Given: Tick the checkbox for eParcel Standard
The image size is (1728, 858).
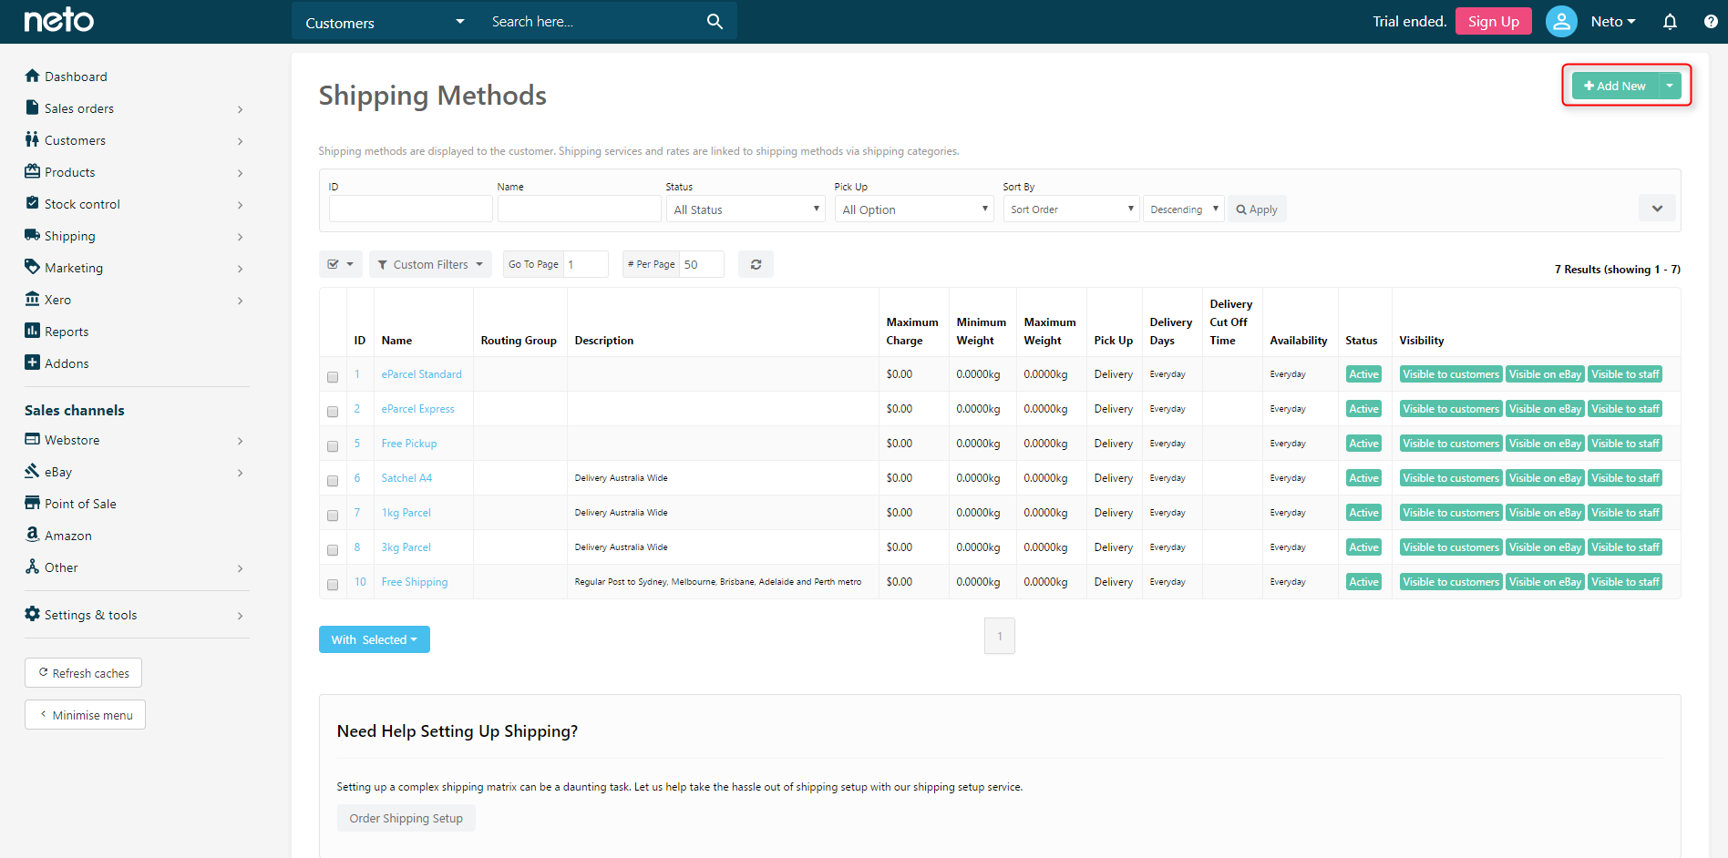Looking at the screenshot, I should pos(333,376).
